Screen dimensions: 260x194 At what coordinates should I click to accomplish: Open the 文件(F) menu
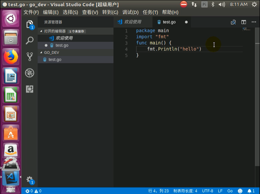point(31,12)
